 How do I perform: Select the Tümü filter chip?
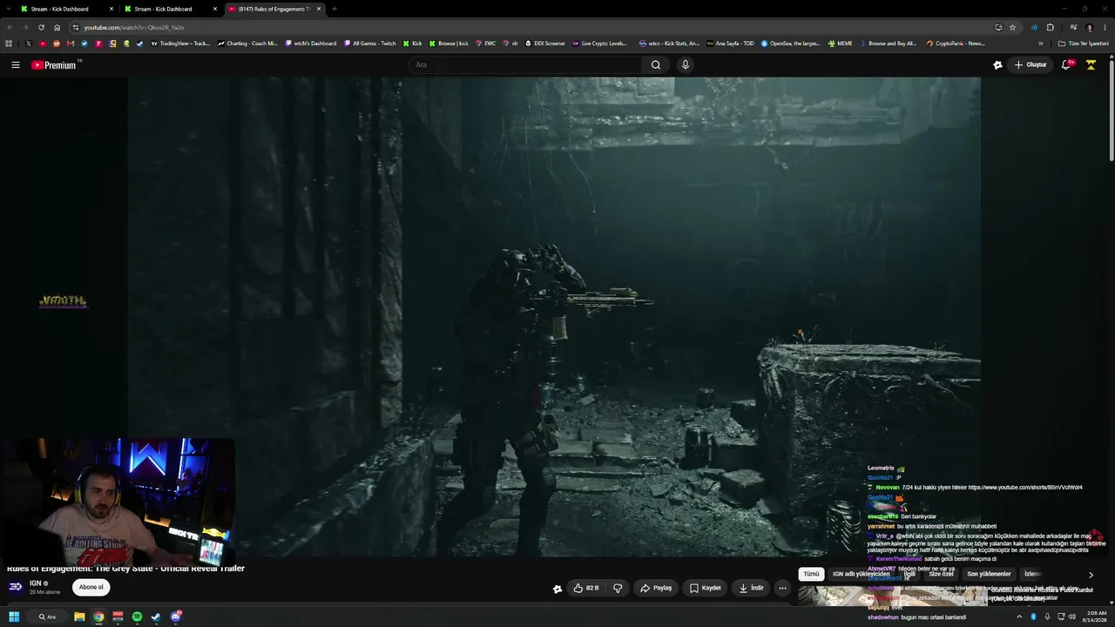click(811, 574)
